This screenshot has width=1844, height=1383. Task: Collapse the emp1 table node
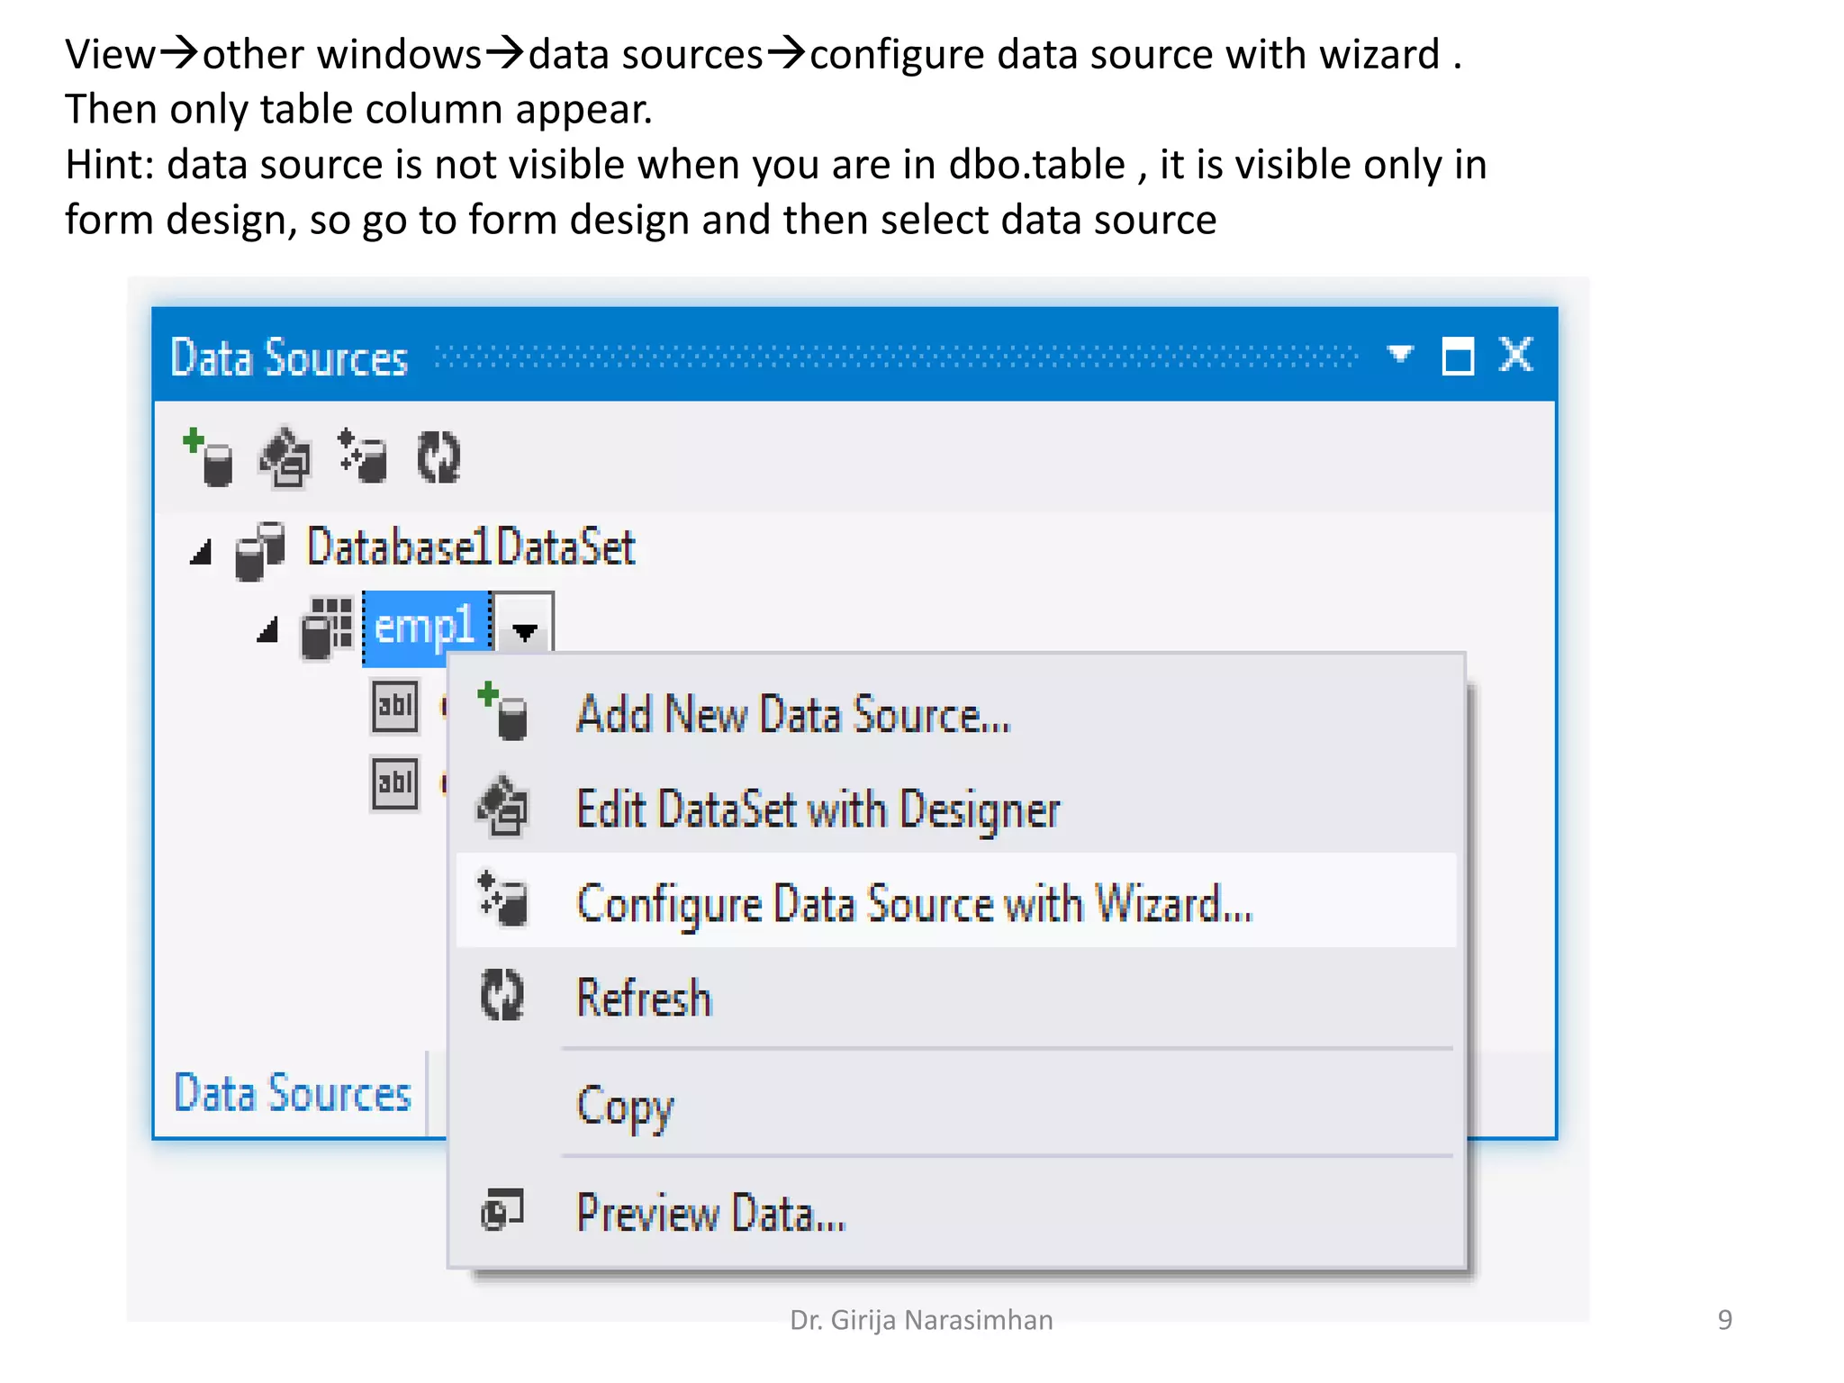pos(267,630)
